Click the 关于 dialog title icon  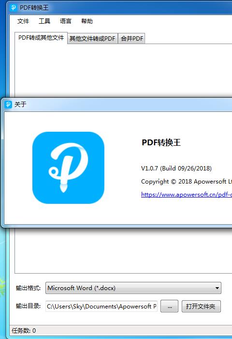(x=8, y=105)
